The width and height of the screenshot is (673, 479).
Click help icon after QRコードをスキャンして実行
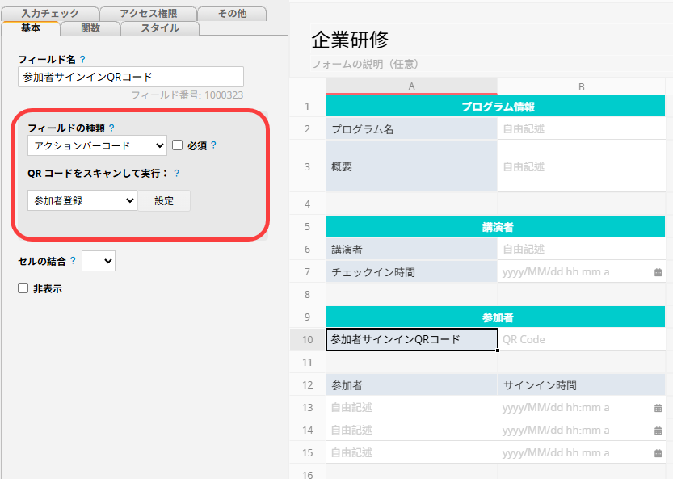tap(176, 173)
